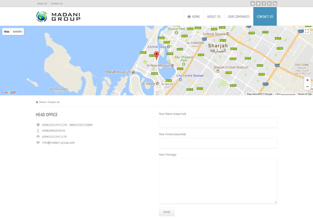Click the About Us link in top bar

click(x=42, y=3)
